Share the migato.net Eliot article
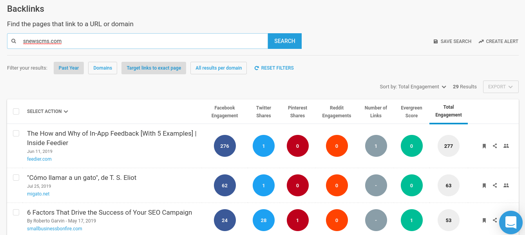The width and height of the screenshot is (525, 235). click(x=495, y=185)
